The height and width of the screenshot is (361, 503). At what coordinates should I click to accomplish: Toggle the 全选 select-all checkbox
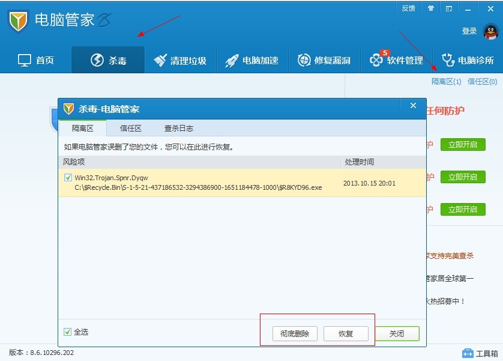point(67,332)
